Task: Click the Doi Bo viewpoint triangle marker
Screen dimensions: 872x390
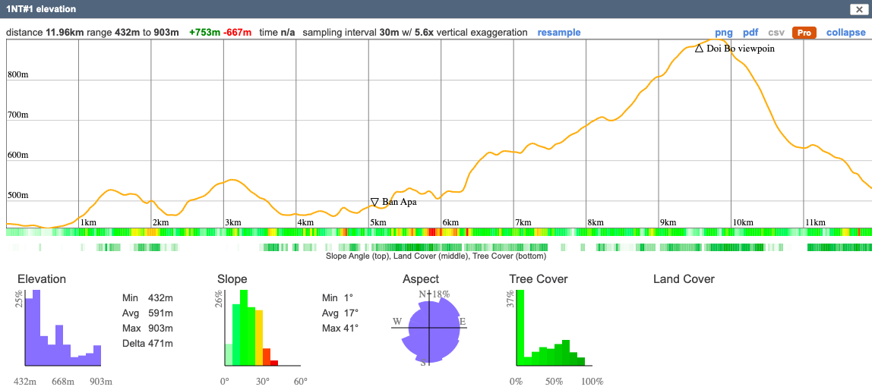Action: [x=699, y=49]
